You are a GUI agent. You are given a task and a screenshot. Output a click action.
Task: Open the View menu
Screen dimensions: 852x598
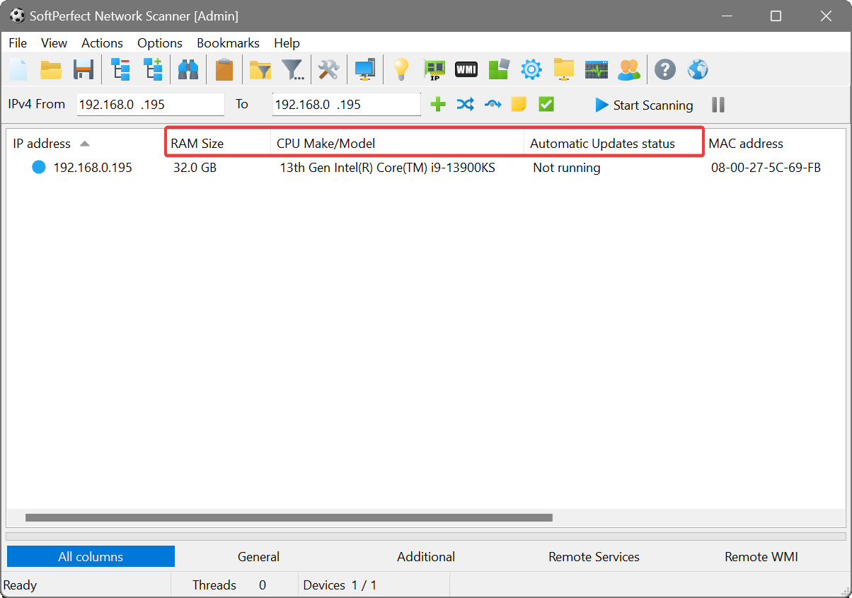click(54, 43)
